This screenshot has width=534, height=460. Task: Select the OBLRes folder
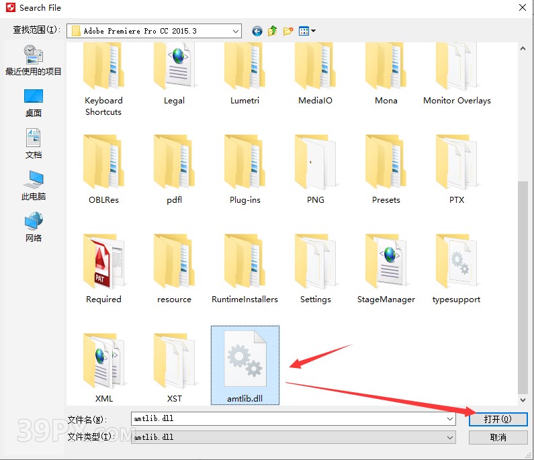coord(103,169)
